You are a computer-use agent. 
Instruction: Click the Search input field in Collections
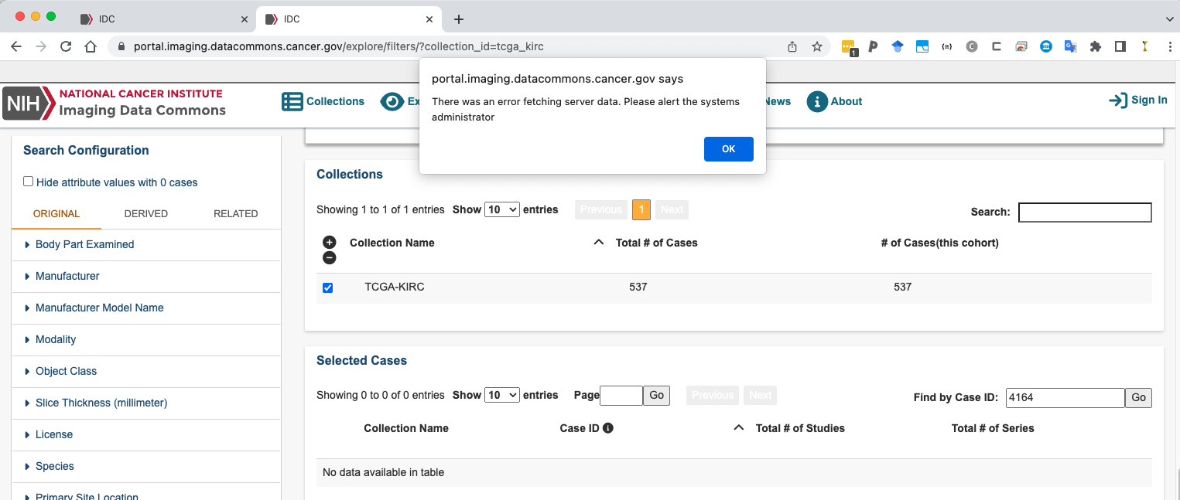(1085, 212)
